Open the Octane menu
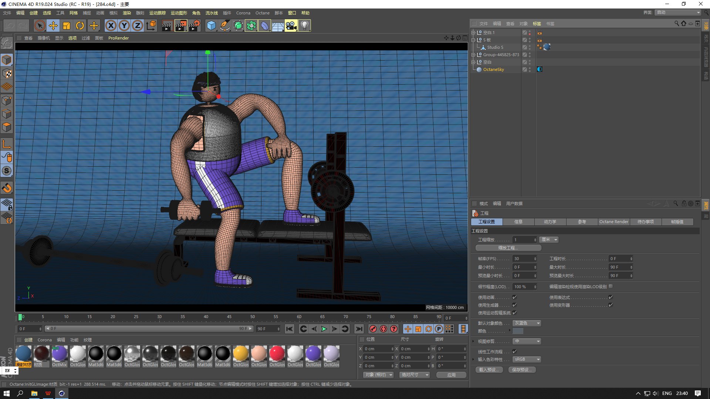 coord(262,13)
